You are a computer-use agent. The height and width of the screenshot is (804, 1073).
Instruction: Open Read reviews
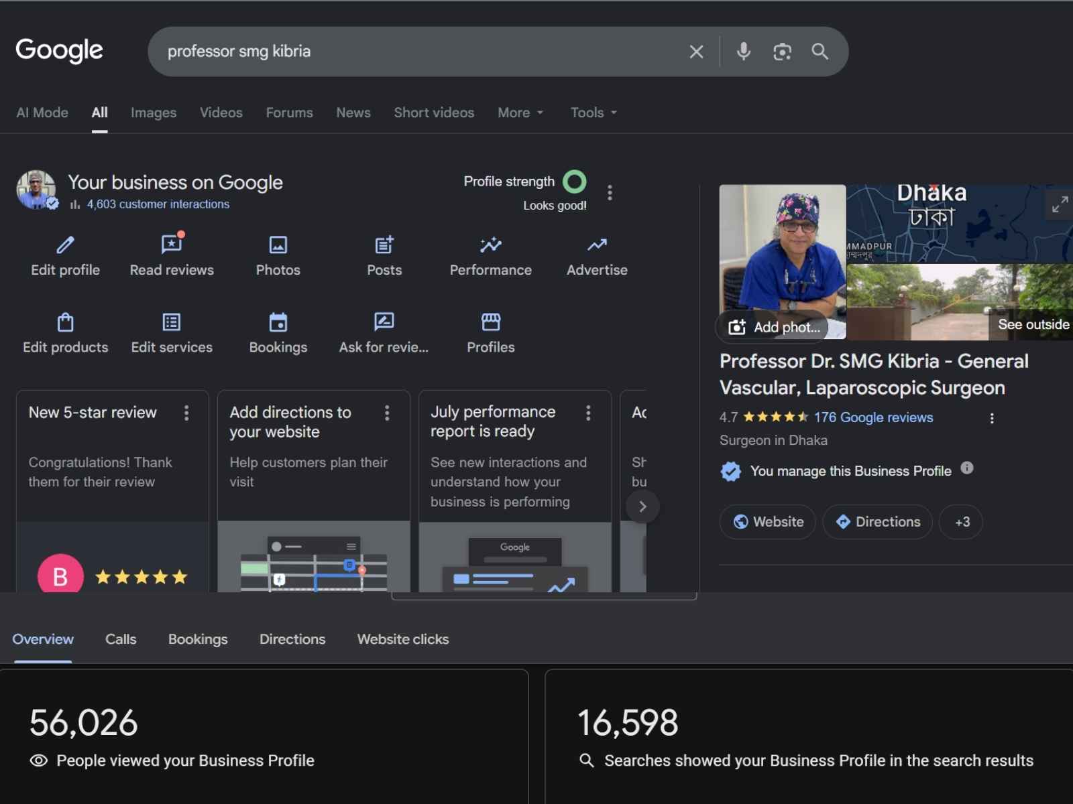click(x=172, y=255)
